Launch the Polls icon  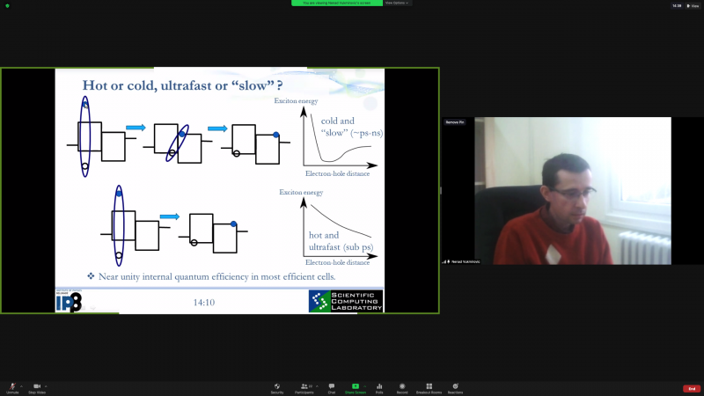point(379,386)
